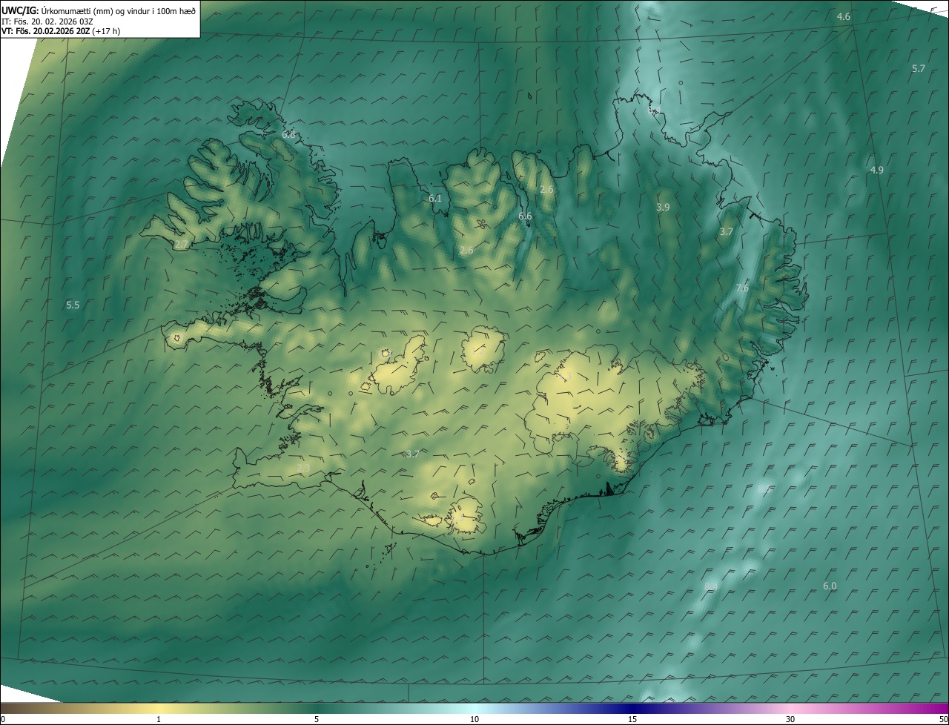949x725 pixels.
Task: Click the 30 tick label on the color scale
Action: point(790,719)
